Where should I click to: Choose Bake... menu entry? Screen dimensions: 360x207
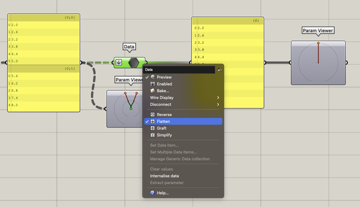(x=183, y=91)
